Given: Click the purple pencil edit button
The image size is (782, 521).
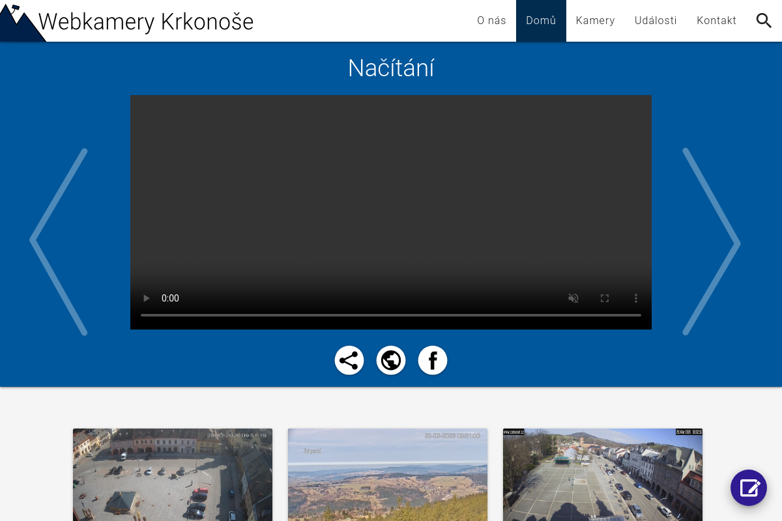Looking at the screenshot, I should pyautogui.click(x=749, y=488).
